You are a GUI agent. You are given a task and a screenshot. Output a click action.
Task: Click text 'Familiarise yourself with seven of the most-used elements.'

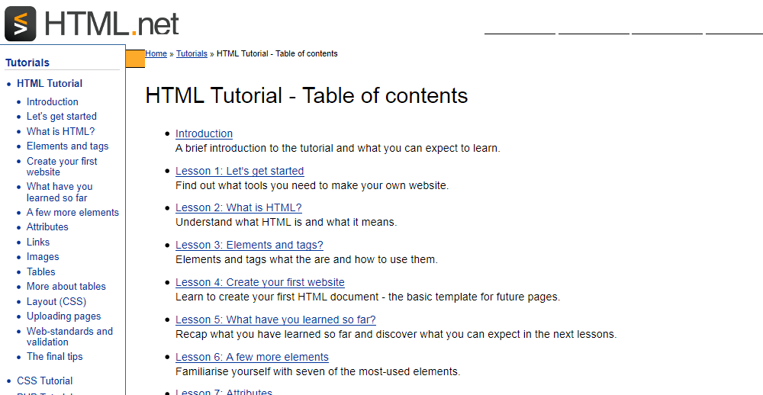[x=317, y=371]
